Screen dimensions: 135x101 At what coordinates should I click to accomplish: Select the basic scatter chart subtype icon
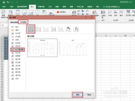click(x=31, y=29)
